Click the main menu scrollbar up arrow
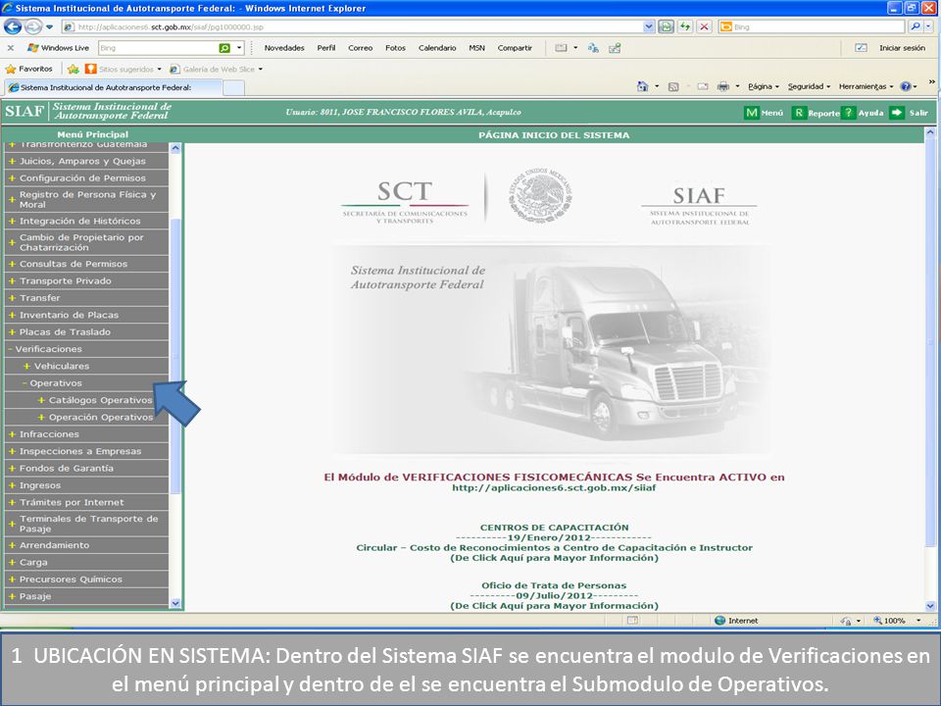This screenshot has height=706, width=941. (x=175, y=148)
